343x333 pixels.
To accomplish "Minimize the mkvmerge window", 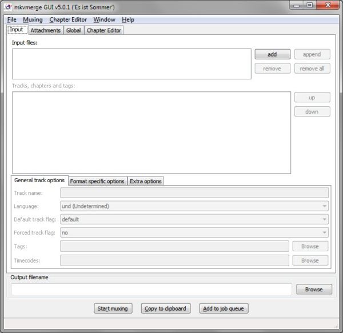I will click(x=297, y=5).
